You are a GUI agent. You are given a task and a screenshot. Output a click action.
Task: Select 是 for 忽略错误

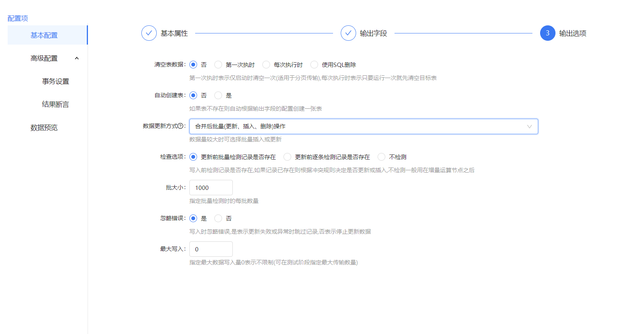coord(193,218)
